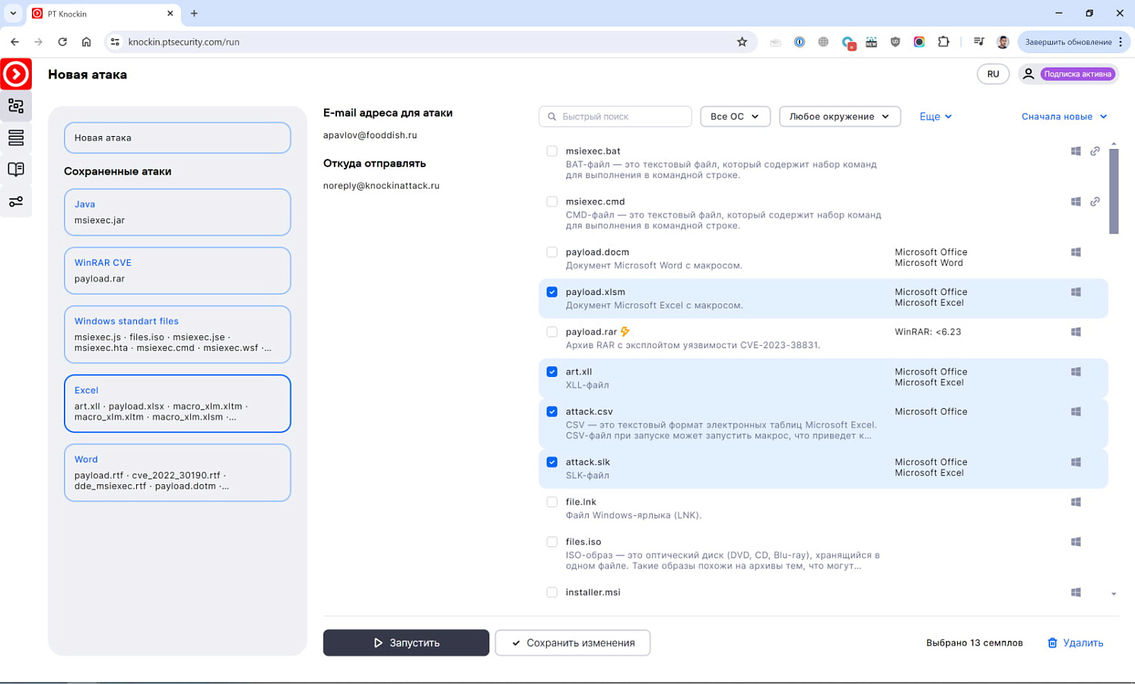Click the trash icon next to Удалить
This screenshot has width=1135, height=684.
[x=1052, y=643]
